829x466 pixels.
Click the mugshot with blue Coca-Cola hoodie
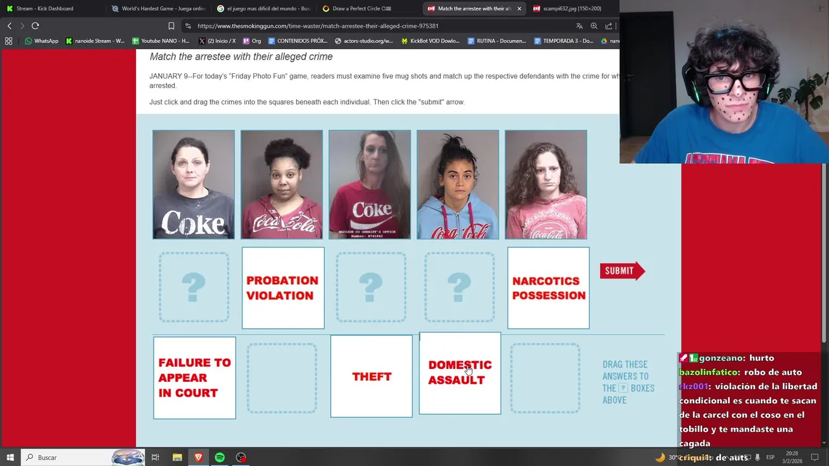(x=458, y=184)
